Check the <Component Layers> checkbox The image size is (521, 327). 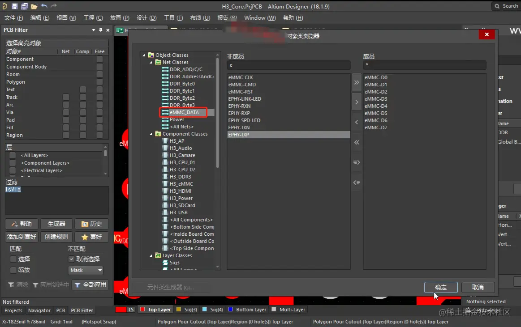pyautogui.click(x=13, y=163)
